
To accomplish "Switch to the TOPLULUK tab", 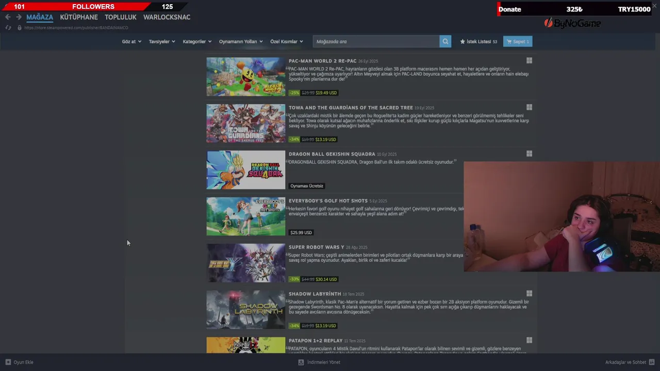I will pyautogui.click(x=121, y=17).
